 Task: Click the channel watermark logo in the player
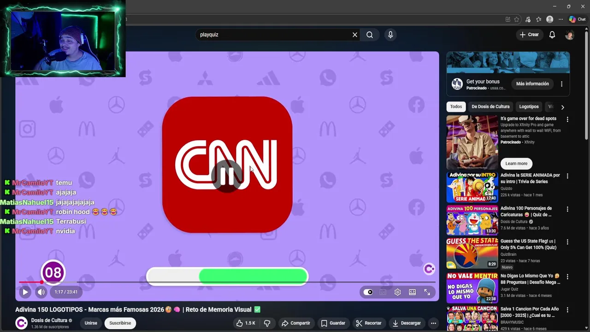429,269
